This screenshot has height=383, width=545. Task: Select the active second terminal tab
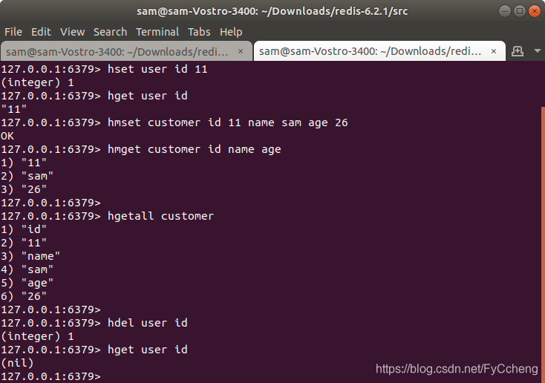coord(379,51)
